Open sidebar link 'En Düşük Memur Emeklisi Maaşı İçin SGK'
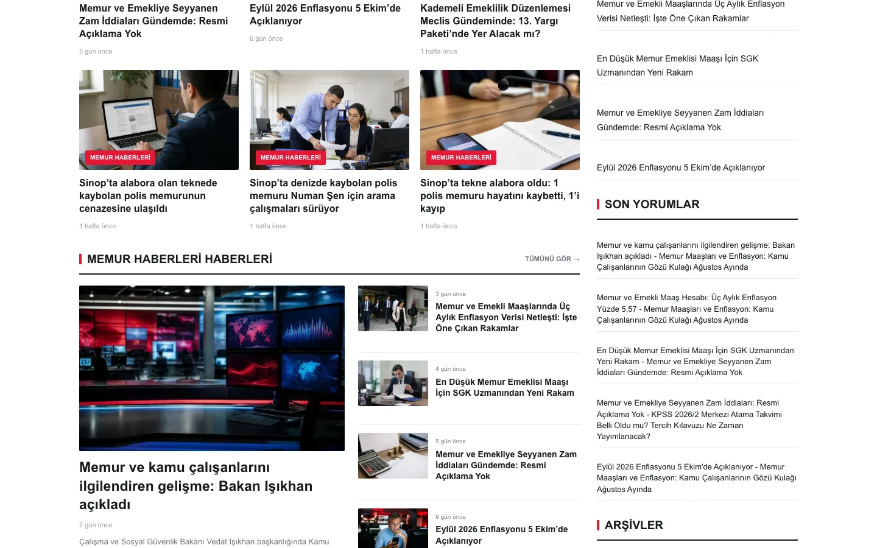This screenshot has height=548, width=877. click(x=677, y=66)
